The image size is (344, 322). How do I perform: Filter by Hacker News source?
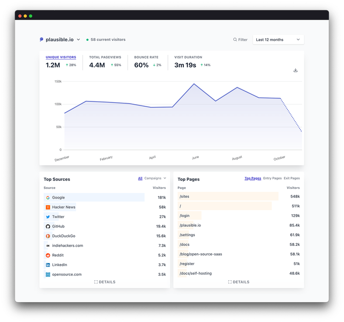tap(64, 207)
